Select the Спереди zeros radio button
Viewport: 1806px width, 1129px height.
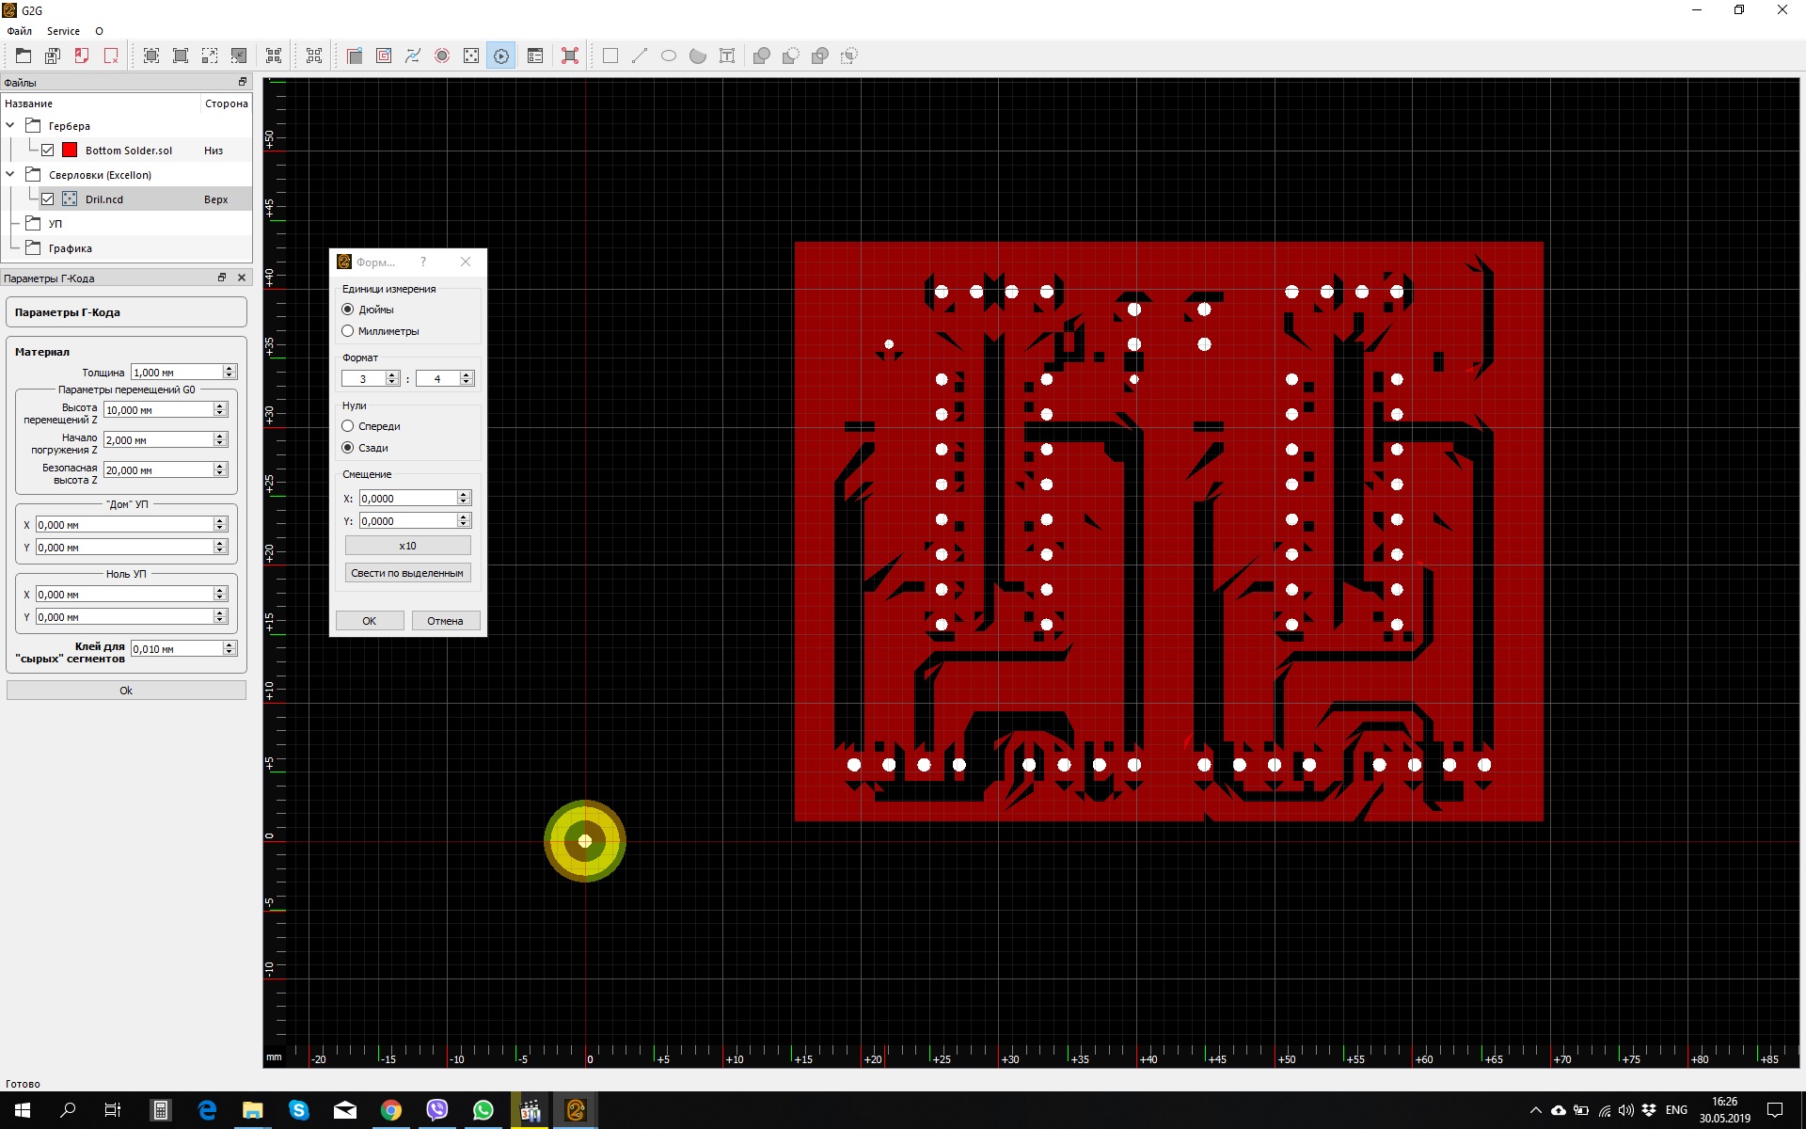tap(348, 426)
